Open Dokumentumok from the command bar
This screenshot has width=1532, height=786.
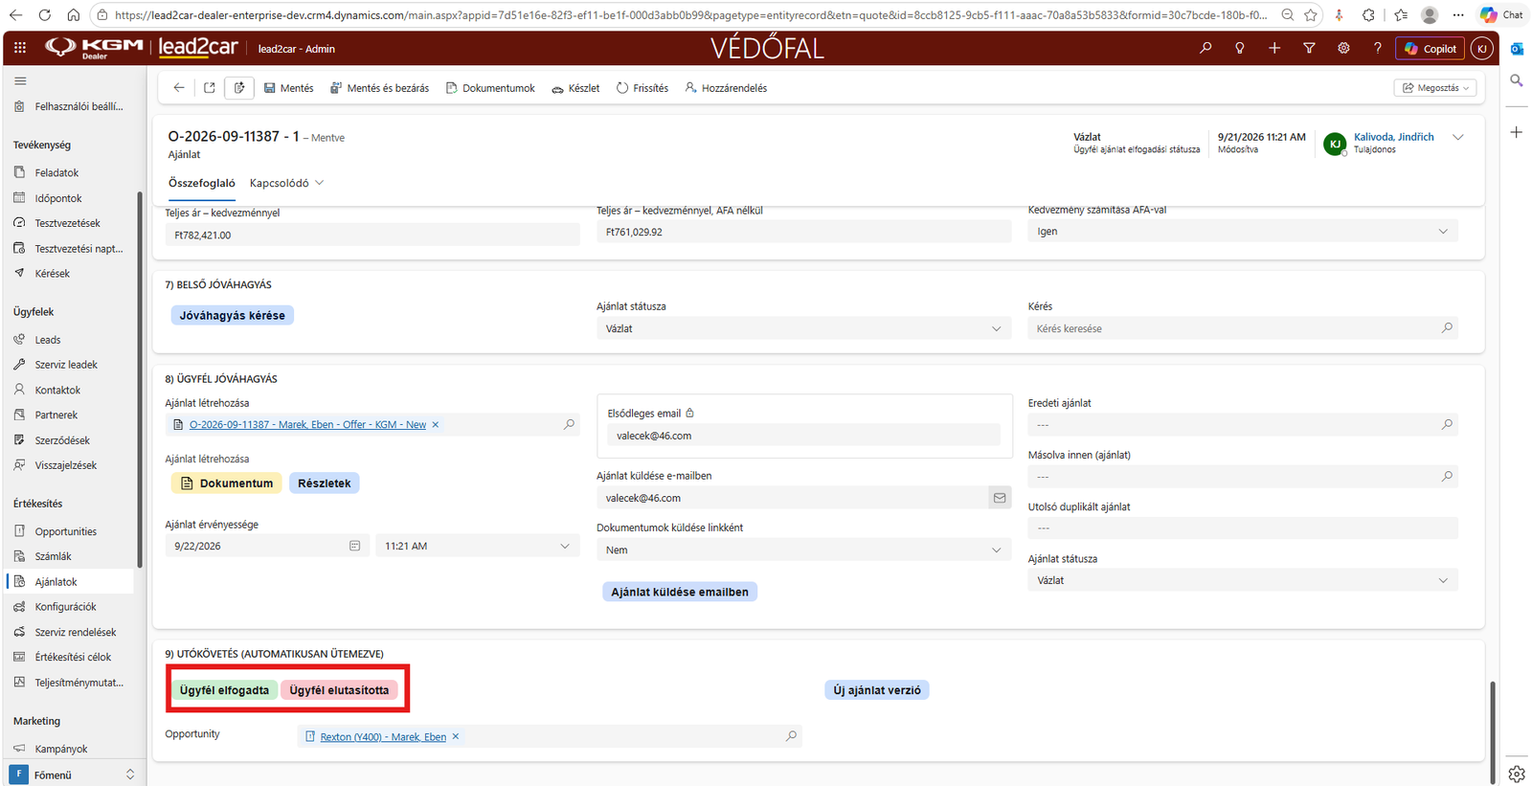click(490, 88)
